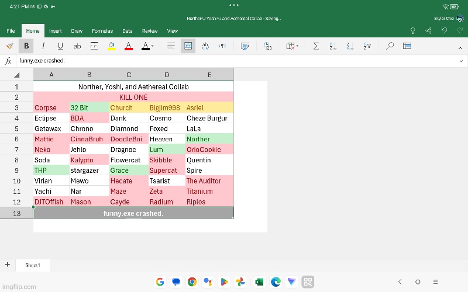Viewport: 468px width, 292px height.
Task: Open the all apps grid icon
Action: (308, 281)
